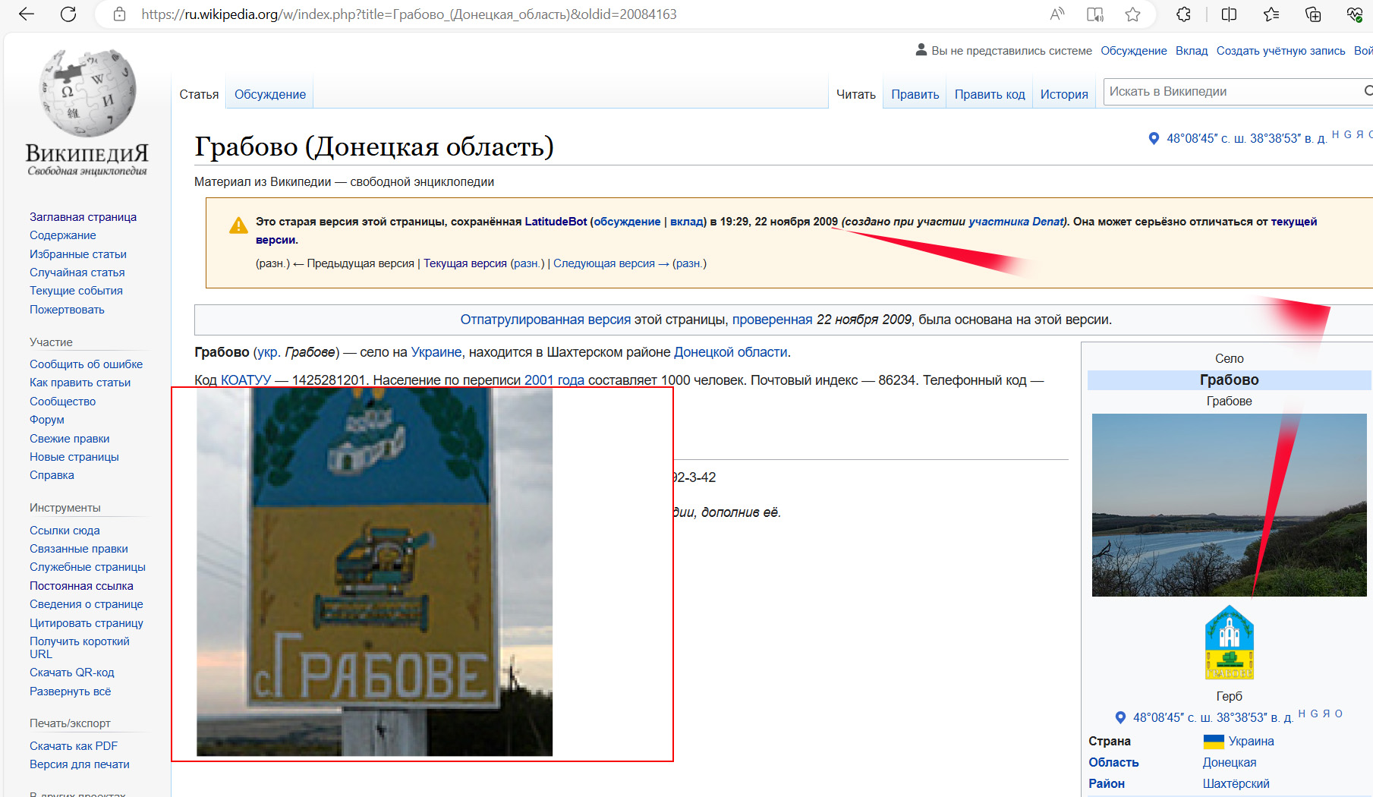Open the enlarged Грабове sign image
This screenshot has width=1373, height=797.
[x=374, y=572]
